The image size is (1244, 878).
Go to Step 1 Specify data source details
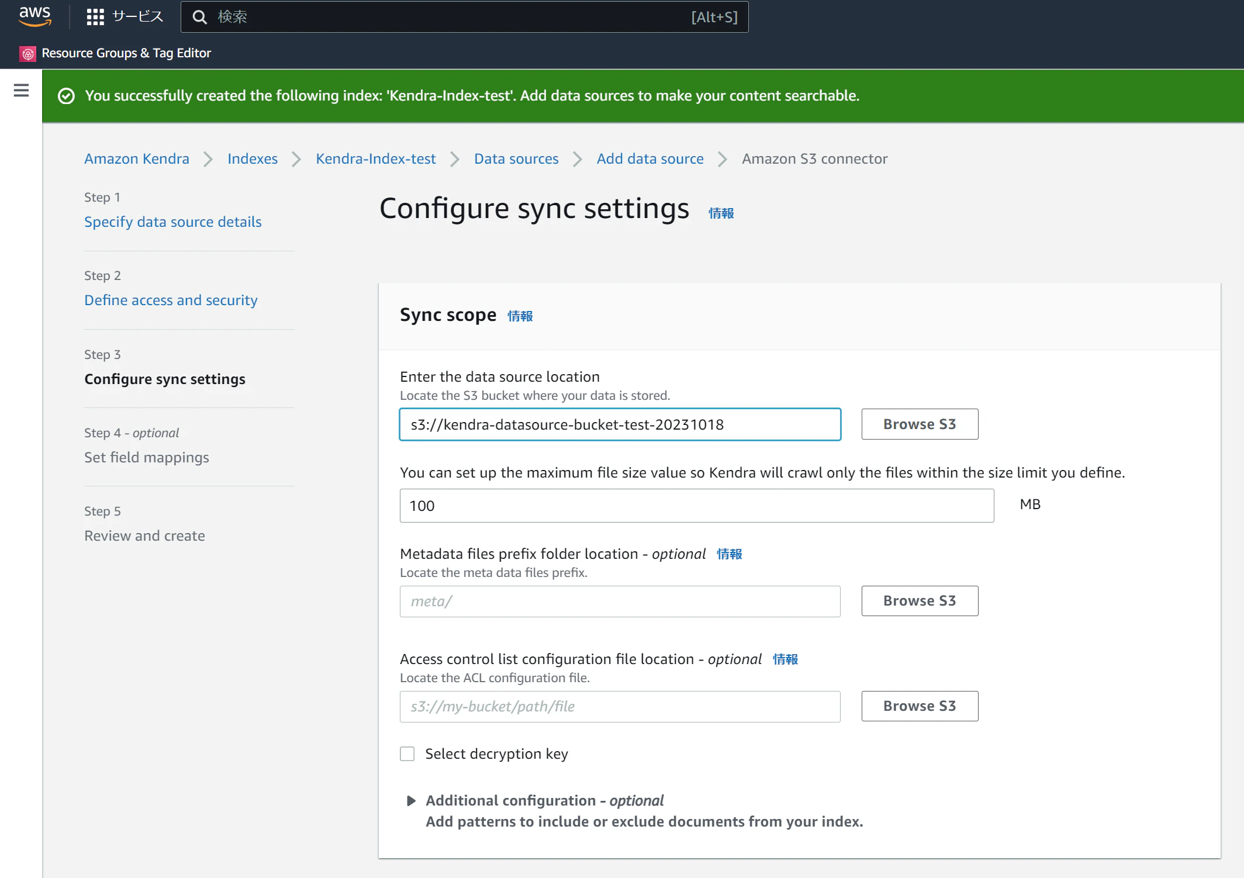click(172, 222)
